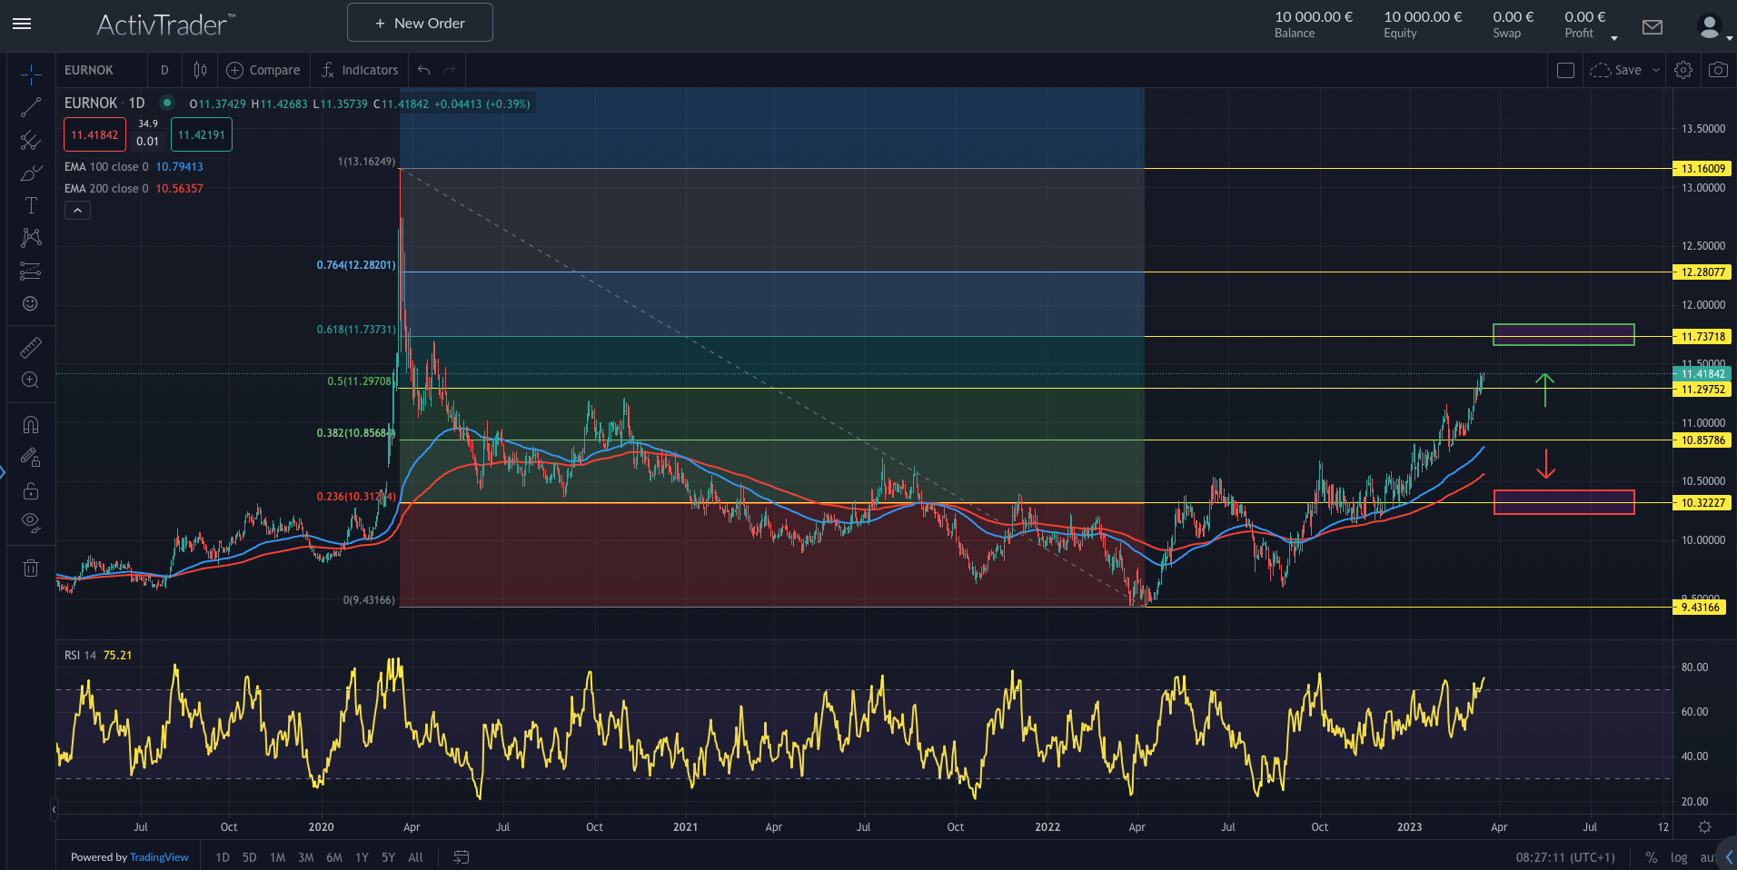Select the trend line drawing tool
This screenshot has height=870, width=1737.
(31, 107)
